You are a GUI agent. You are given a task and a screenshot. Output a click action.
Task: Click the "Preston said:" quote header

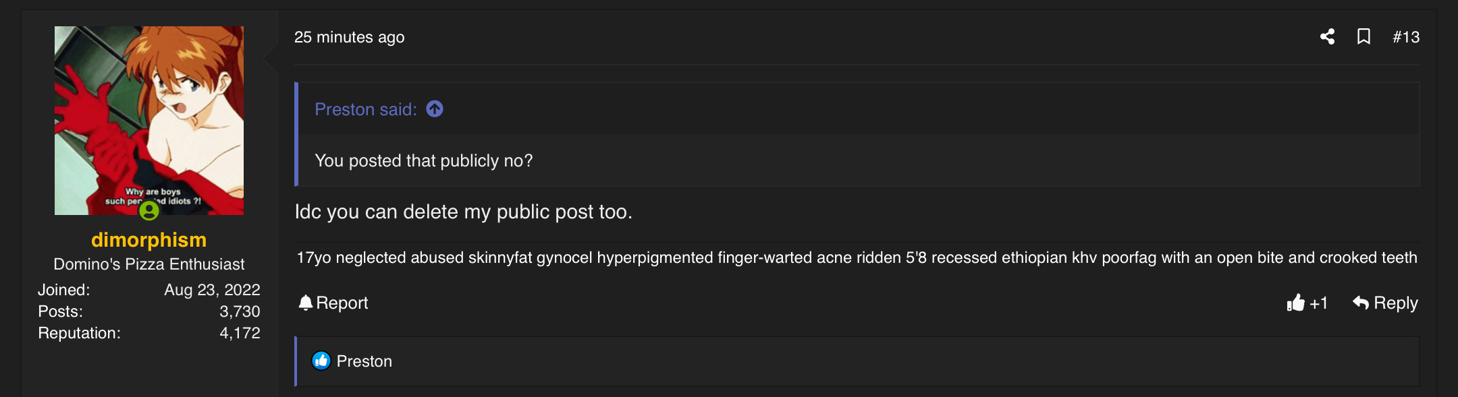point(365,109)
